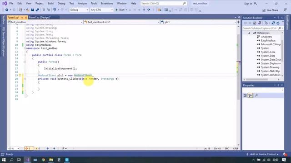Click the Find in Files toolbar icon
291x163 pixels.
(x=160, y=10)
